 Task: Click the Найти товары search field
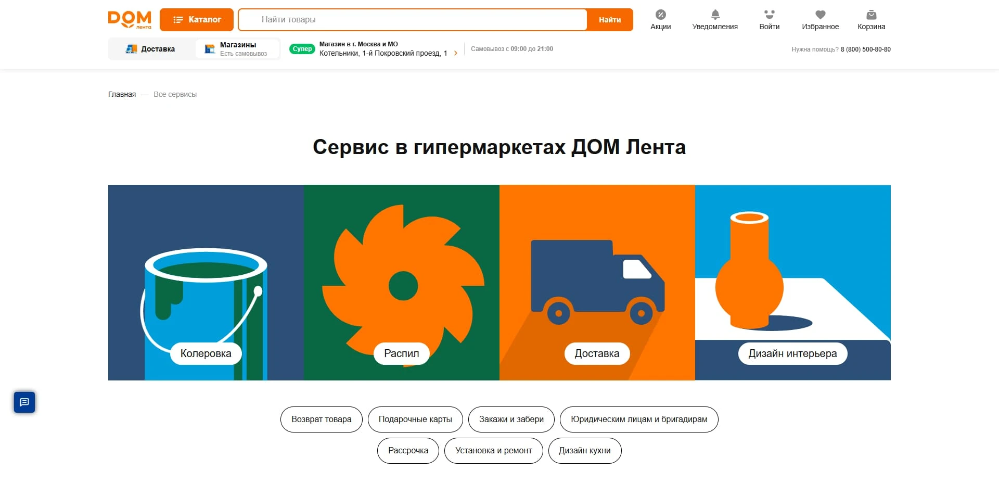click(412, 20)
